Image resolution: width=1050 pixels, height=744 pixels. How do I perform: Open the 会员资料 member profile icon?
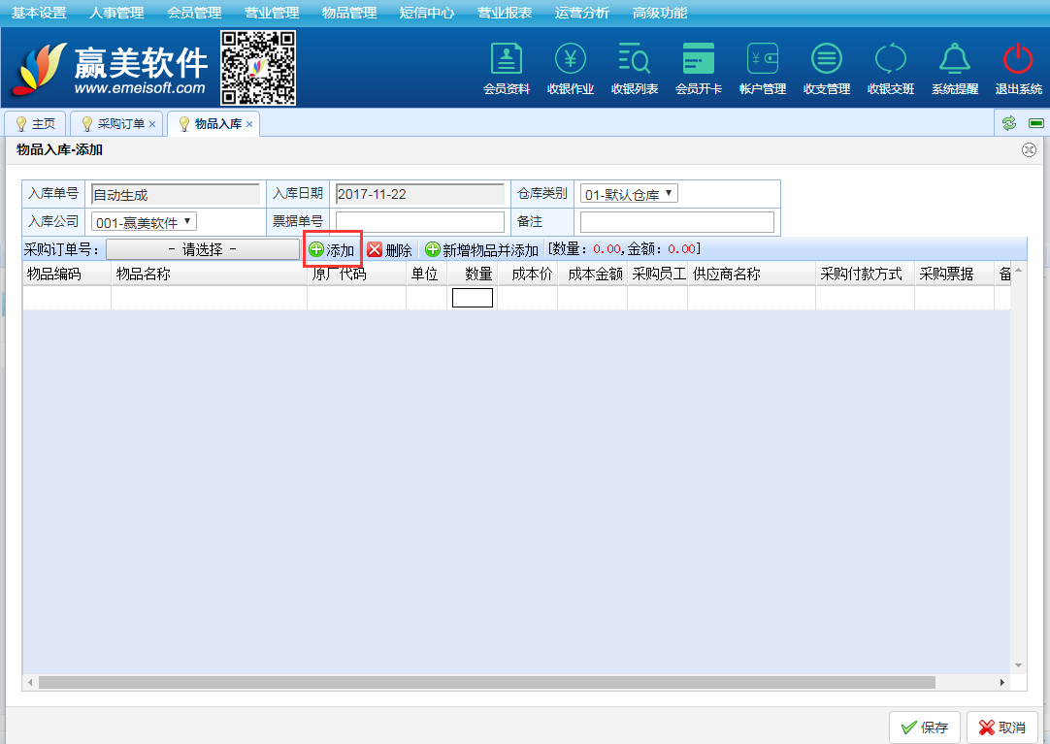[507, 60]
